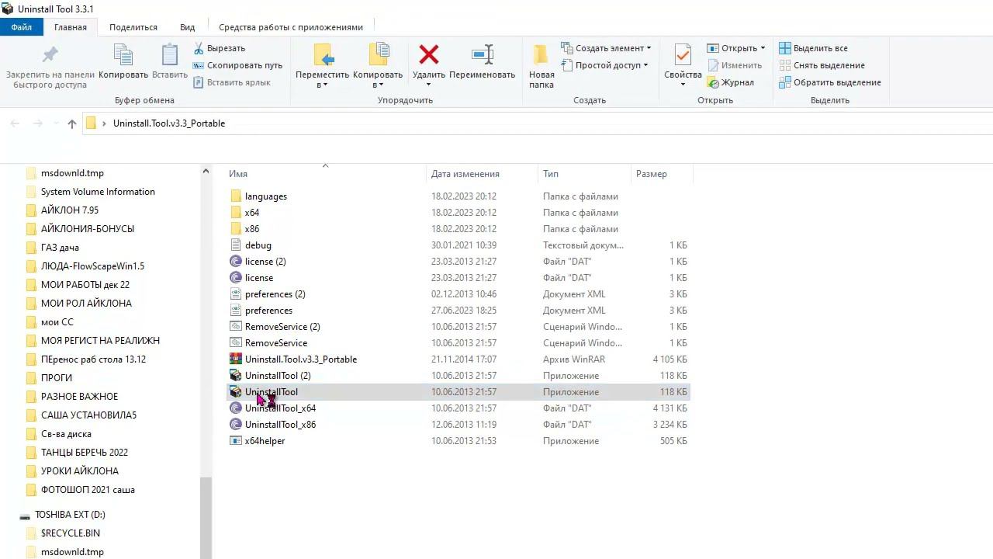Select the ТАНЦЫ БЕРЕЧЬ 2022 folder
993x559 pixels.
point(85,453)
